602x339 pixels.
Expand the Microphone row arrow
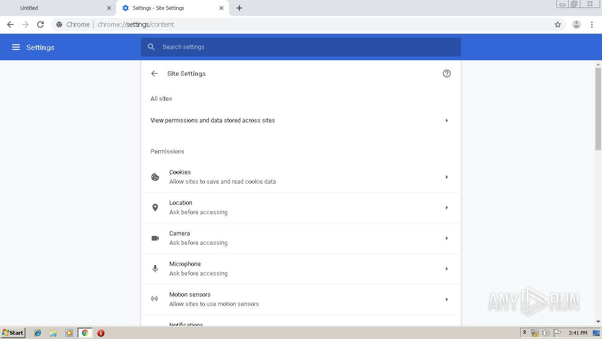point(447,269)
